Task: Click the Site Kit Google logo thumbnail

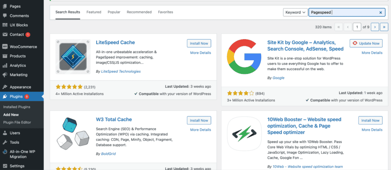Action: (x=244, y=57)
